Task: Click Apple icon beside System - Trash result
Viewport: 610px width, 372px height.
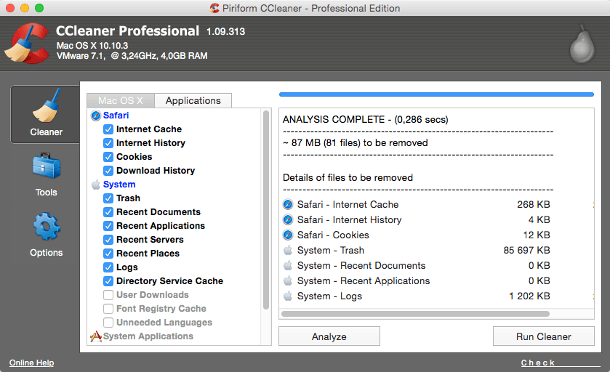Action: click(288, 251)
